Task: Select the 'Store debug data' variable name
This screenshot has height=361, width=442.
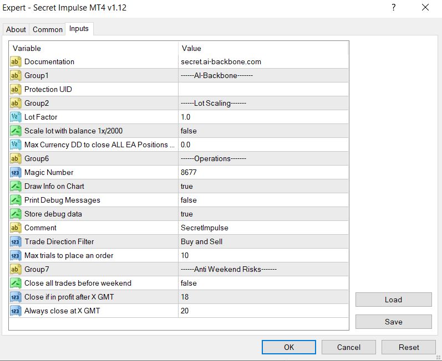Action: click(x=53, y=214)
